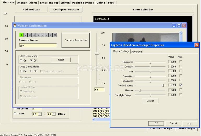
Task: Select camera number 4 button
Action: pos(34,35)
